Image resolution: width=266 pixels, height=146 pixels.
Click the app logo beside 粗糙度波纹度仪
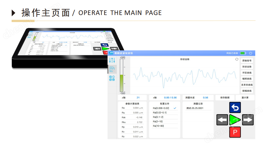tap(111, 53)
